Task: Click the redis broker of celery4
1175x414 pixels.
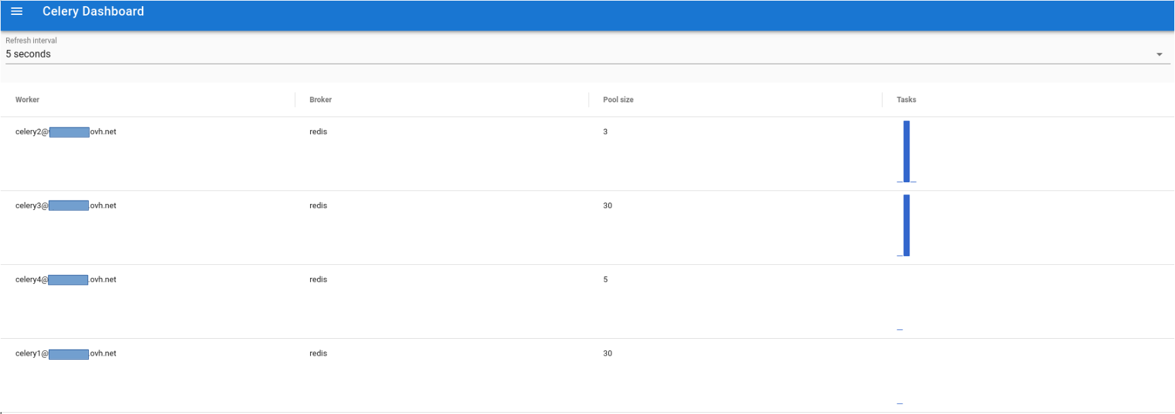Action: coord(318,280)
